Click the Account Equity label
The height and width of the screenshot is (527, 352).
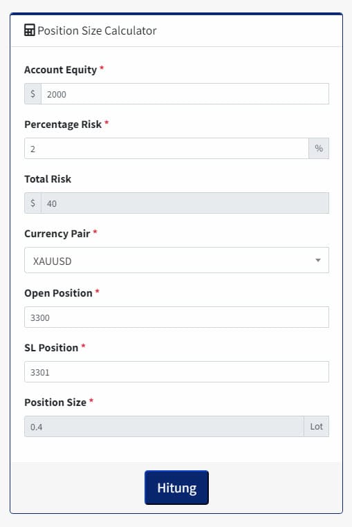61,70
